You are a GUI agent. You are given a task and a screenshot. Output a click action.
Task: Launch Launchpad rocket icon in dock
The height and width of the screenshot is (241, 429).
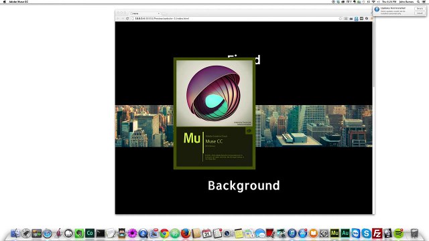(26, 233)
